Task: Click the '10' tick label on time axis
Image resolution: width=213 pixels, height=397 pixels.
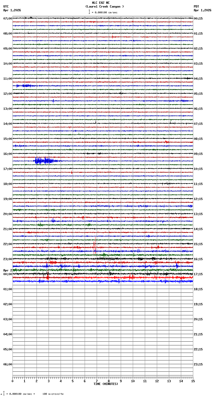Action: pos(133,381)
